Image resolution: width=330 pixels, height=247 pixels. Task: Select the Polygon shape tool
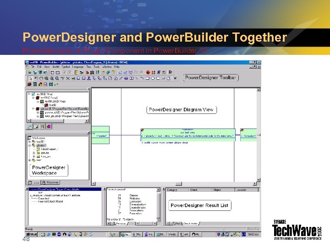click(x=168, y=78)
